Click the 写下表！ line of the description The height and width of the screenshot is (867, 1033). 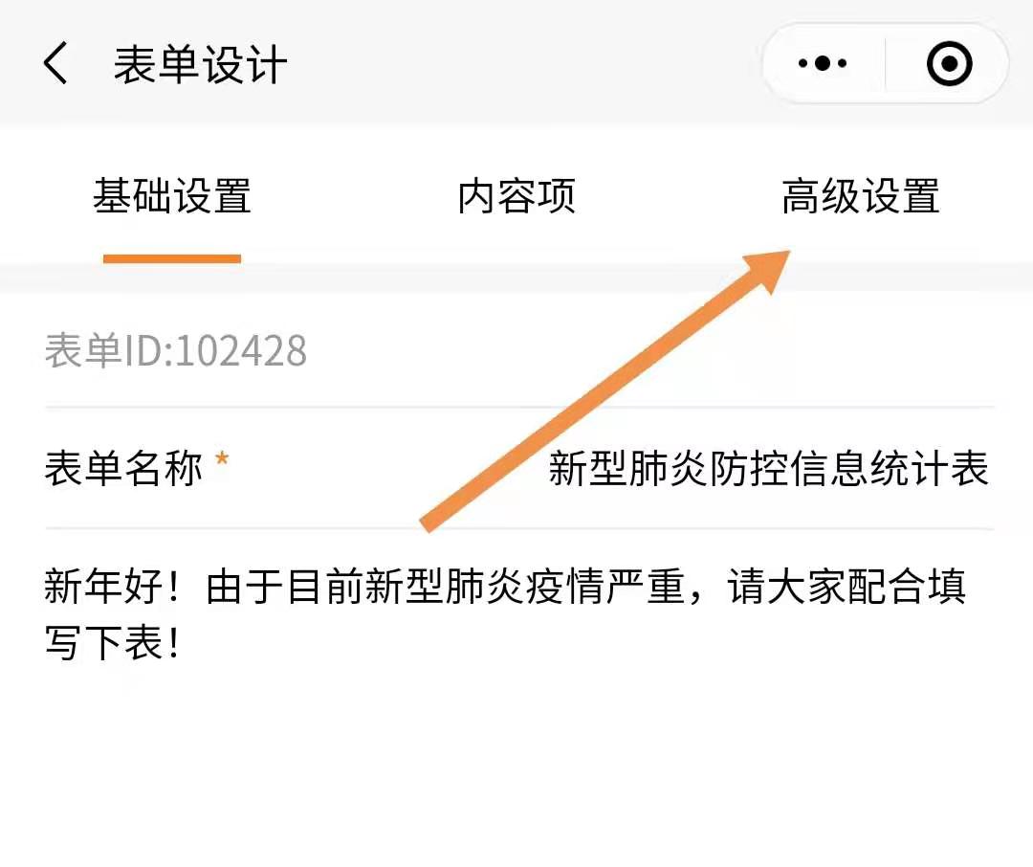[x=112, y=643]
